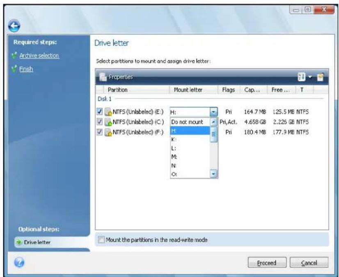Sort by the Partition column header
The width and height of the screenshot is (339, 277).
click(136, 90)
